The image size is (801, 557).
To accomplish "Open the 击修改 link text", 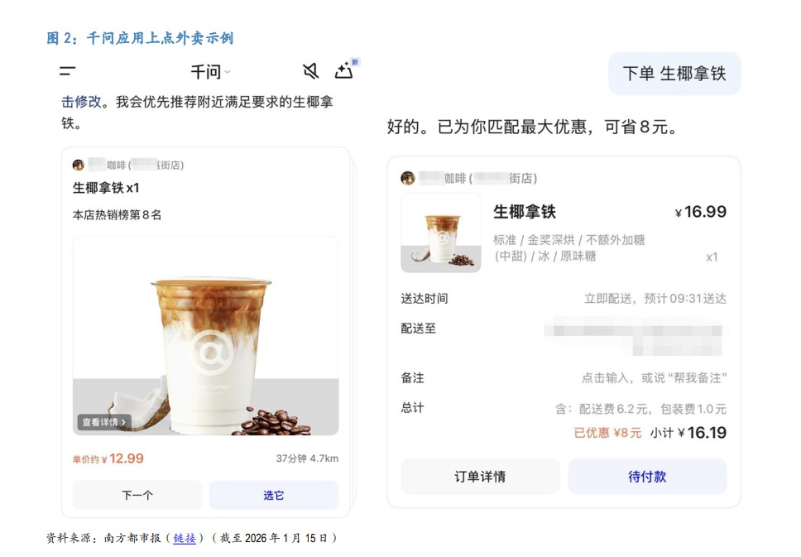I will pos(81,102).
